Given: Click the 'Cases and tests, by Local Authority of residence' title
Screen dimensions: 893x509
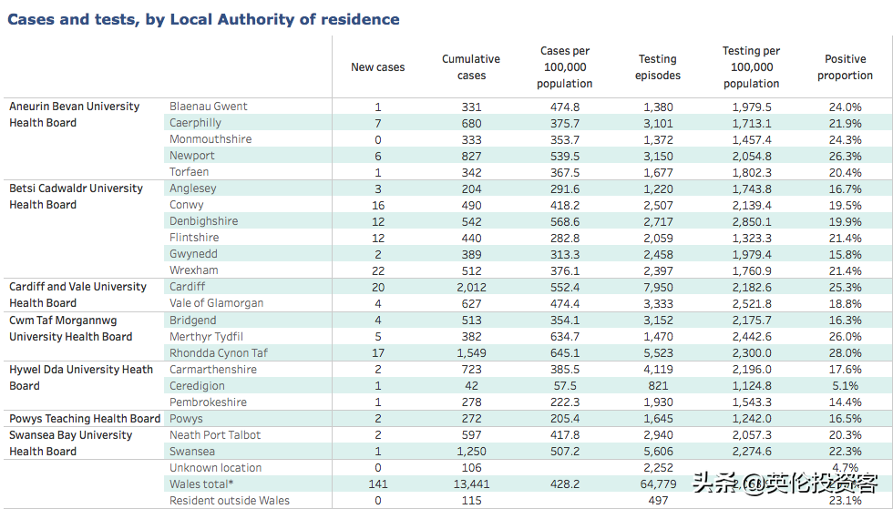Looking at the screenshot, I should coord(203,19).
